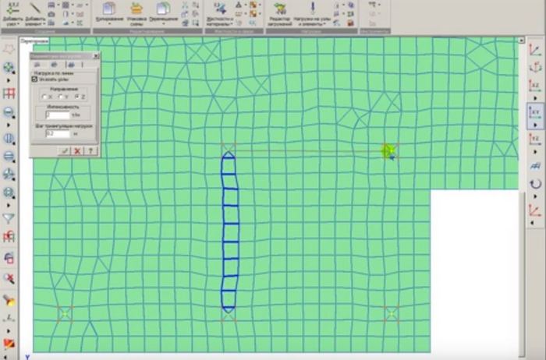Open the 'Добавить узел' tool
546x360 pixels.
tap(13, 11)
